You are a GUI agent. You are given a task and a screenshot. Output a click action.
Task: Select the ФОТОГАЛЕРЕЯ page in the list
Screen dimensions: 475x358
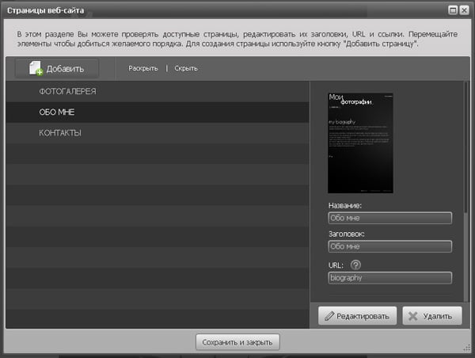(67, 92)
